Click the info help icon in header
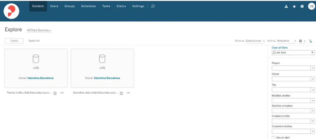 [302, 6]
